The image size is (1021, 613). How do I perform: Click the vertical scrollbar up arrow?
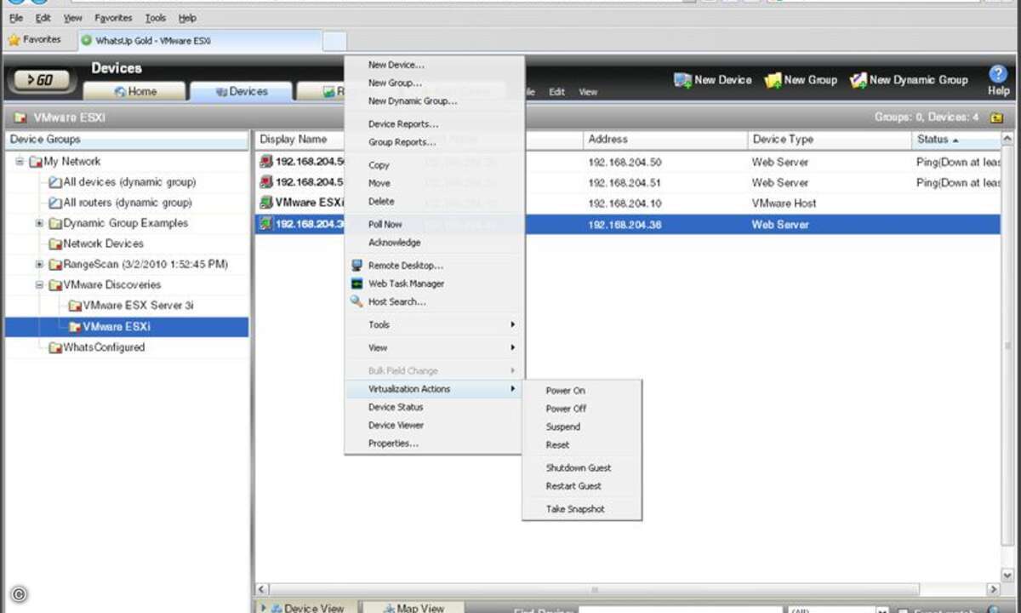[1008, 138]
